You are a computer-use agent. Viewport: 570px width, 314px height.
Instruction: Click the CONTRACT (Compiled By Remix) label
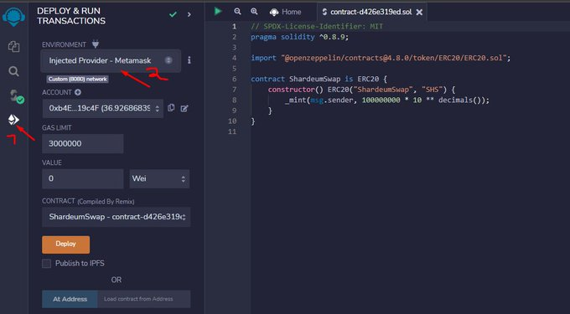(x=88, y=201)
